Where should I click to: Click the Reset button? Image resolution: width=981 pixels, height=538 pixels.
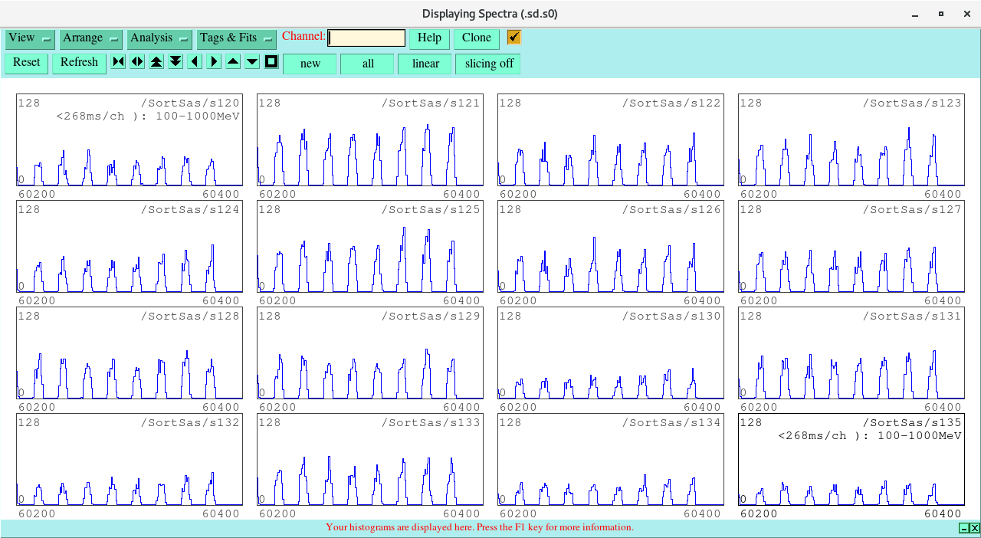coord(26,63)
